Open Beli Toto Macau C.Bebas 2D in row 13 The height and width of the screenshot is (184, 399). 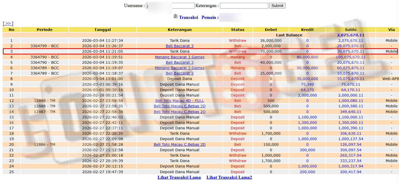(180, 106)
